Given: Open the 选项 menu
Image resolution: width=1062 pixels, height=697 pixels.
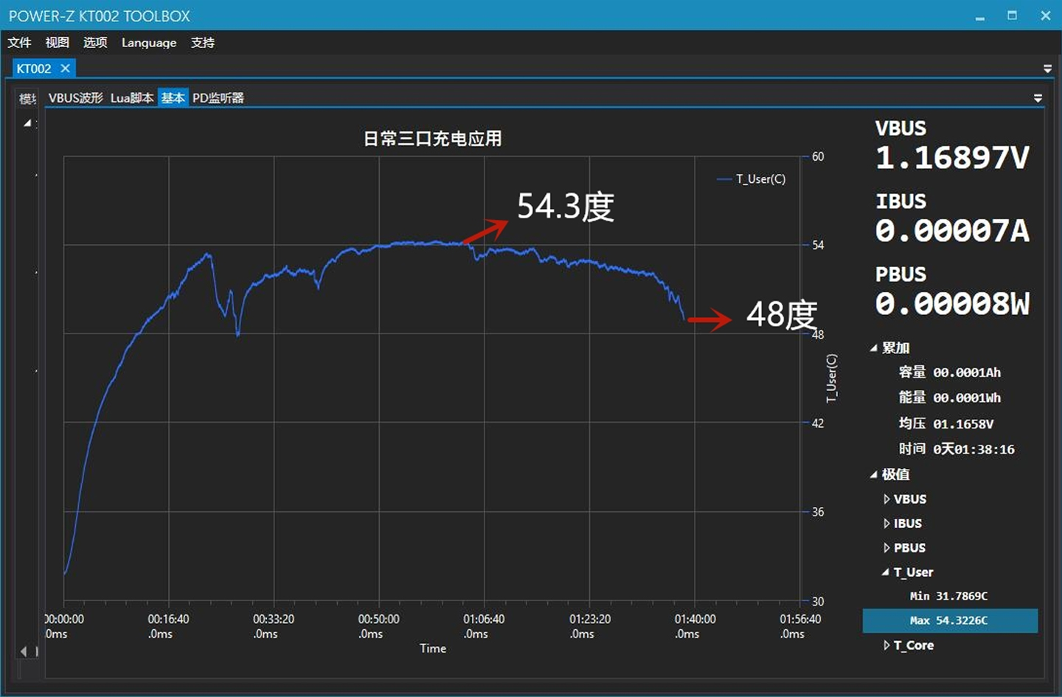Looking at the screenshot, I should coord(95,43).
